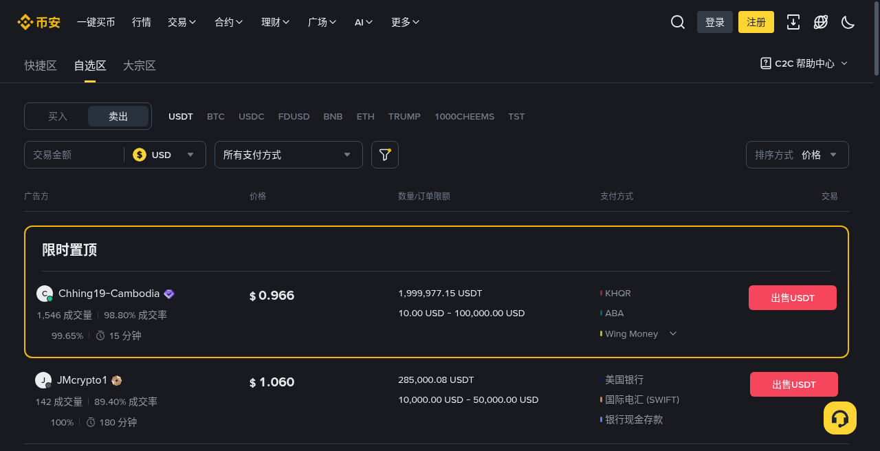The width and height of the screenshot is (880, 451).
Task: Open 行情 in the navigation
Action: (x=142, y=22)
